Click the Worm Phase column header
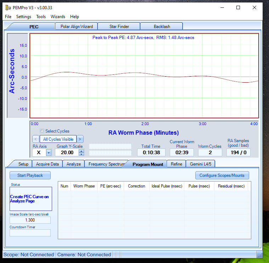 click(84, 186)
